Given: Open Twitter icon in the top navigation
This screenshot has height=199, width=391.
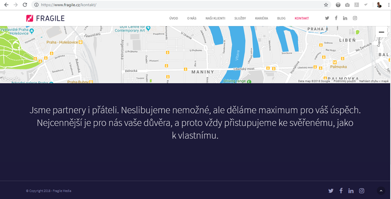Looking at the screenshot, I should [x=327, y=18].
